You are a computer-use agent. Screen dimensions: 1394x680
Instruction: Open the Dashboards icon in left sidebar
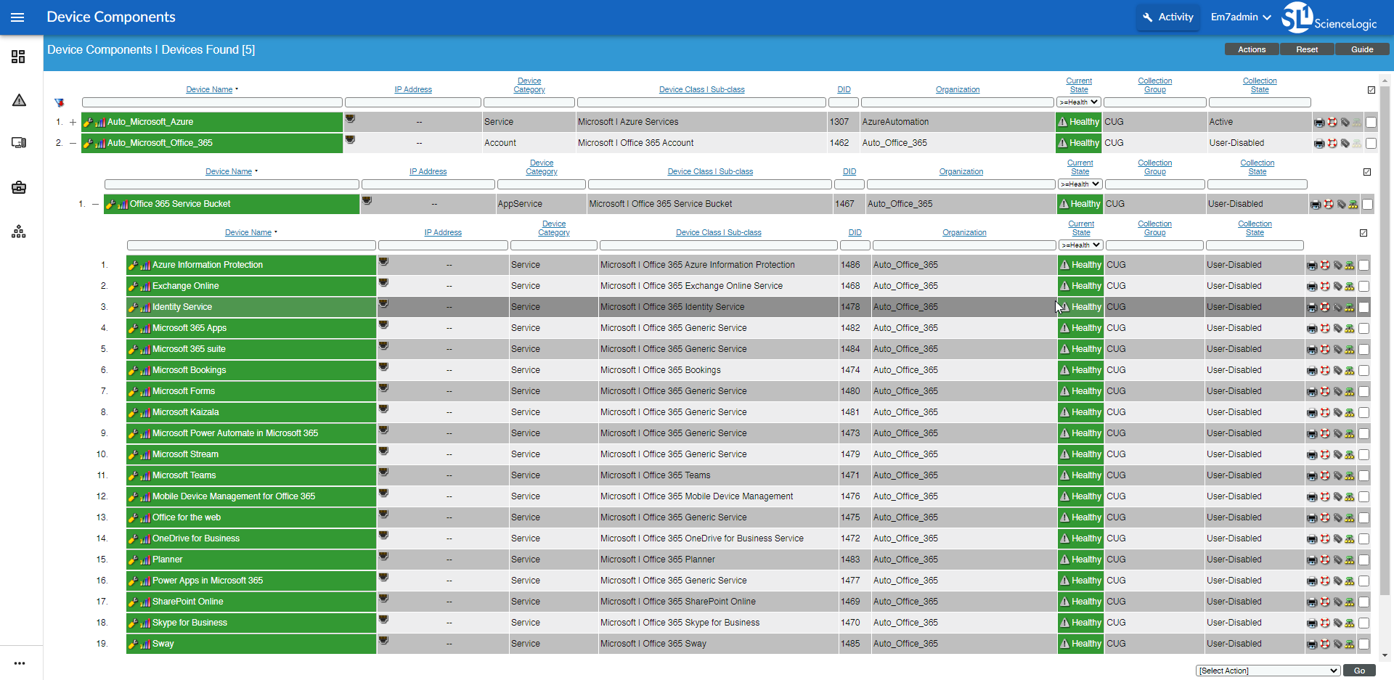click(19, 57)
